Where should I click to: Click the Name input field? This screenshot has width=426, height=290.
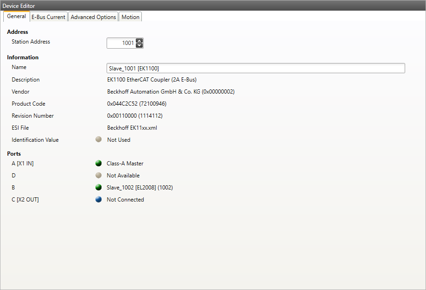click(255, 69)
